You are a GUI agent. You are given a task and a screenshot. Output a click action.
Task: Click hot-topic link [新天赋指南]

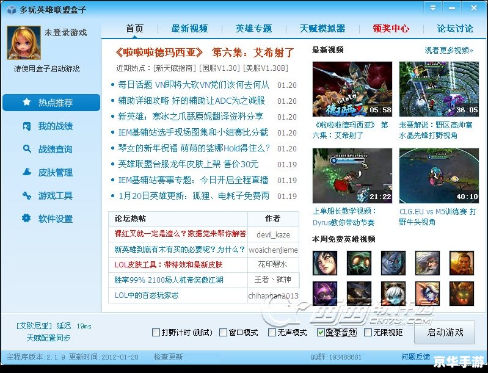175,68
